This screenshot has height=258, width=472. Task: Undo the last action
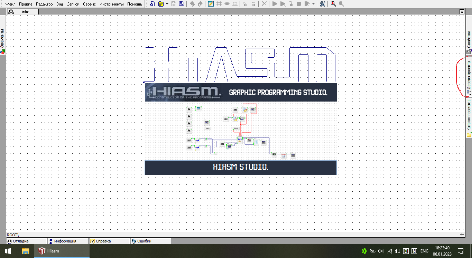click(192, 4)
